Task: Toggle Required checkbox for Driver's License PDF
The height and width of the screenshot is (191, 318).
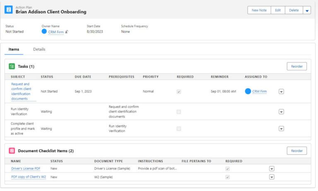Action: [227, 169]
